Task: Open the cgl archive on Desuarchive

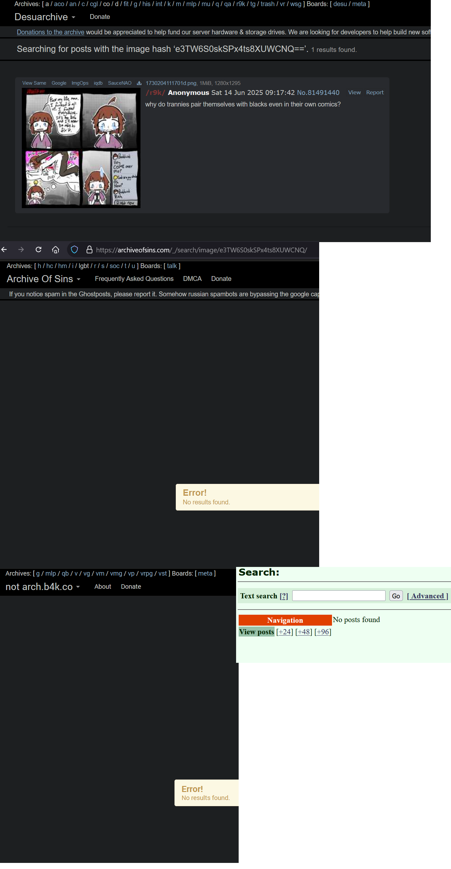Action: click(94, 4)
